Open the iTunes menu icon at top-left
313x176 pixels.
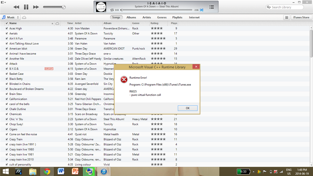3,2
